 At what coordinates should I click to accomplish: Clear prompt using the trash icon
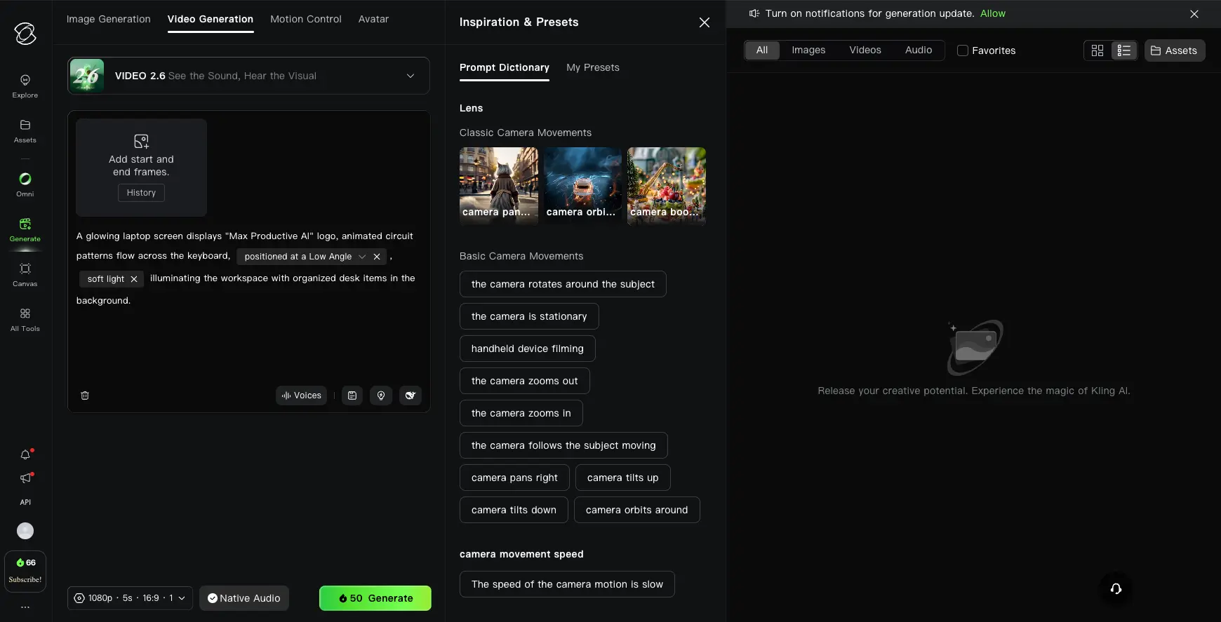coord(85,395)
